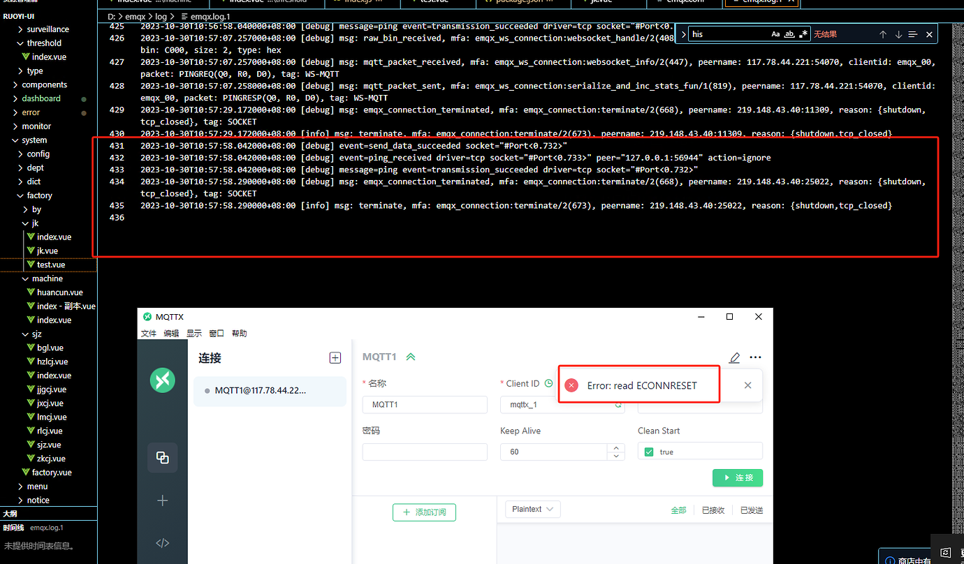
Task: Open the more options ellipsis beside the pencil
Action: 755,357
